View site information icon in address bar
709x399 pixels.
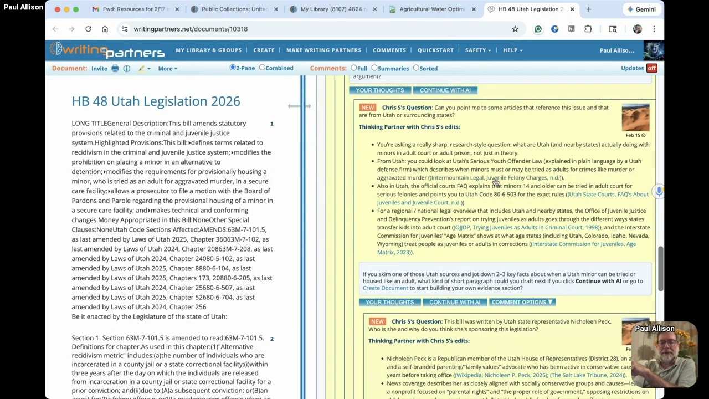(125, 29)
